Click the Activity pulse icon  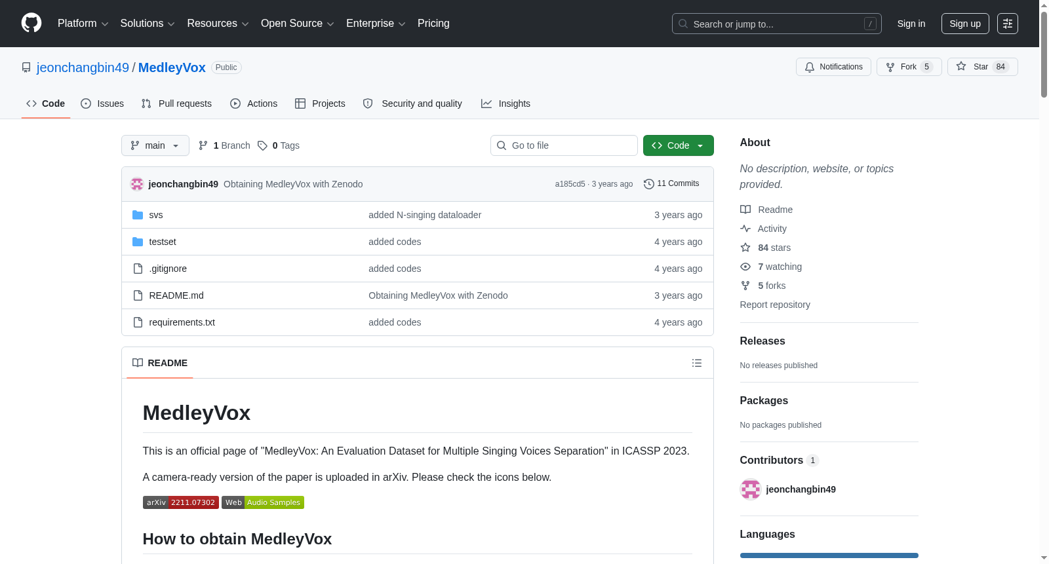745,229
